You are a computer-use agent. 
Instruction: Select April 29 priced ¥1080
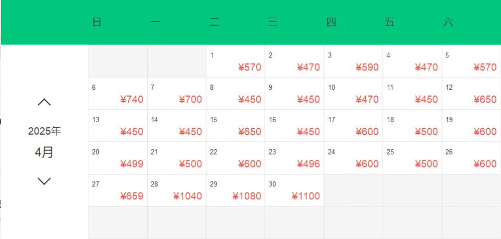[235, 190]
